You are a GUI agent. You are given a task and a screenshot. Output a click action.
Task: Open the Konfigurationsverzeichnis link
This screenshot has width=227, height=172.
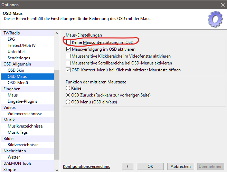tap(86, 166)
